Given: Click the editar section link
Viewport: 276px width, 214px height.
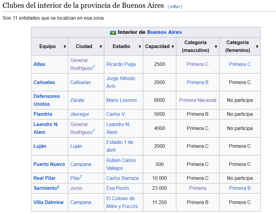Looking at the screenshot, I should (175, 7).
